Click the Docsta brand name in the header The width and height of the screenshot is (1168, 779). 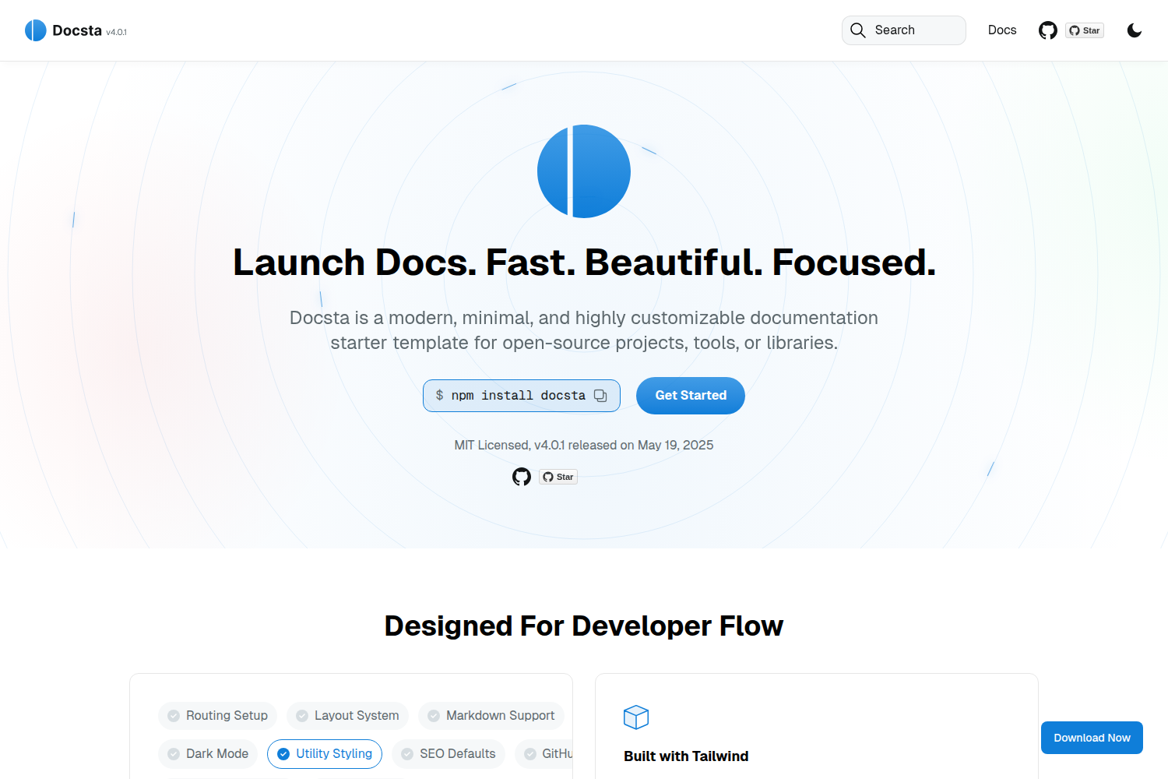pos(77,30)
